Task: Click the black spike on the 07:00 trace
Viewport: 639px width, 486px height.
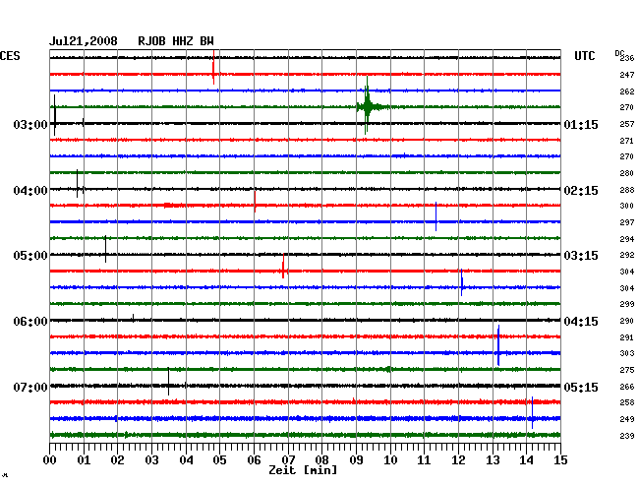Action: 168,381
